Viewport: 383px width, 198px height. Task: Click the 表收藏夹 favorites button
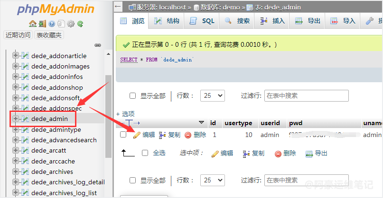point(49,35)
